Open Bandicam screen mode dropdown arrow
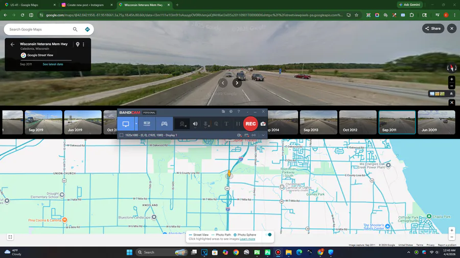The image size is (460, 258). tap(136, 124)
